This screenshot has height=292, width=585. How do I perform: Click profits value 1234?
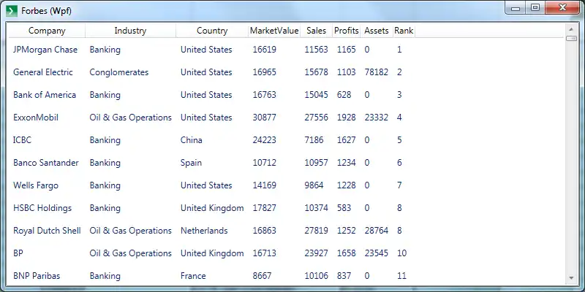(x=346, y=163)
